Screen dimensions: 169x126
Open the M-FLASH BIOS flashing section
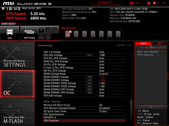[17, 112]
